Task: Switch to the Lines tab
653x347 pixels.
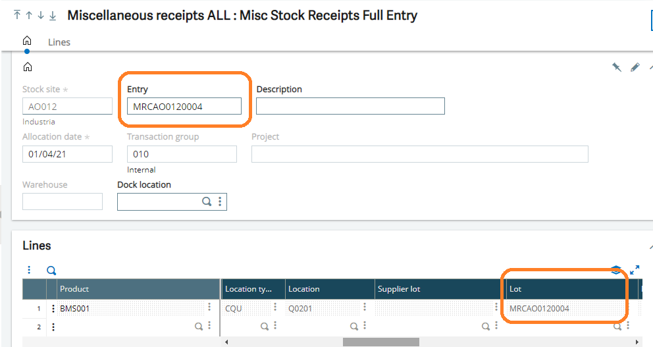Action: coord(59,42)
